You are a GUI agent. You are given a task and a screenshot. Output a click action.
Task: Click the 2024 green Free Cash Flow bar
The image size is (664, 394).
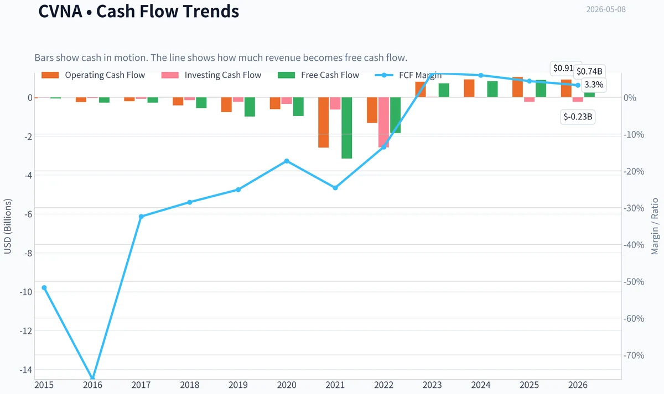pos(492,90)
